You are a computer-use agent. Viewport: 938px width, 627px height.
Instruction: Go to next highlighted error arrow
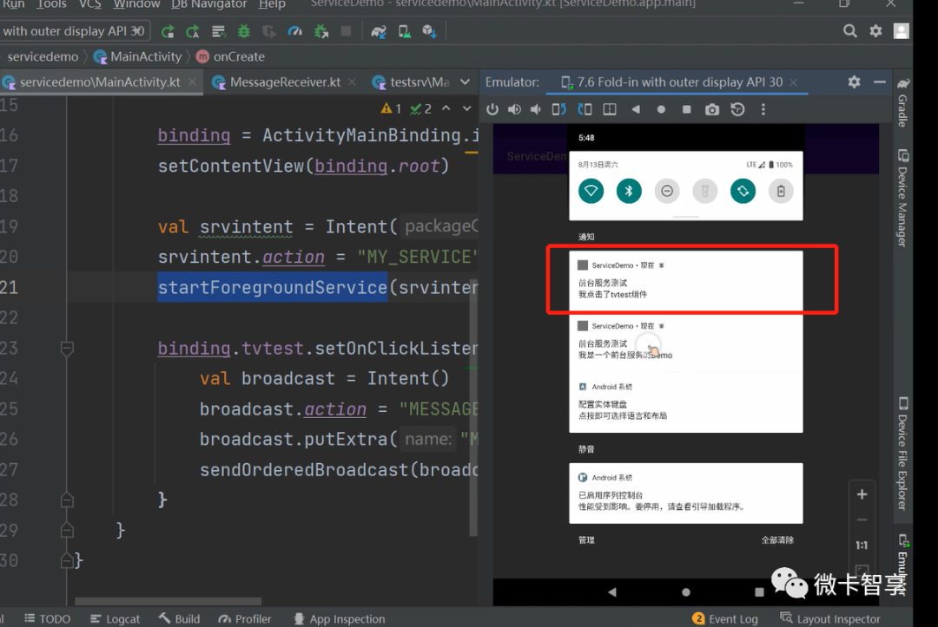pyautogui.click(x=466, y=108)
